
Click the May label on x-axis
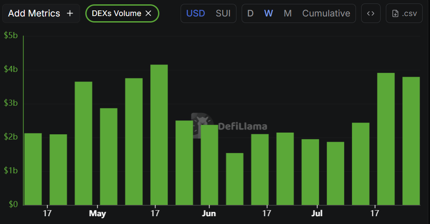[97, 213]
